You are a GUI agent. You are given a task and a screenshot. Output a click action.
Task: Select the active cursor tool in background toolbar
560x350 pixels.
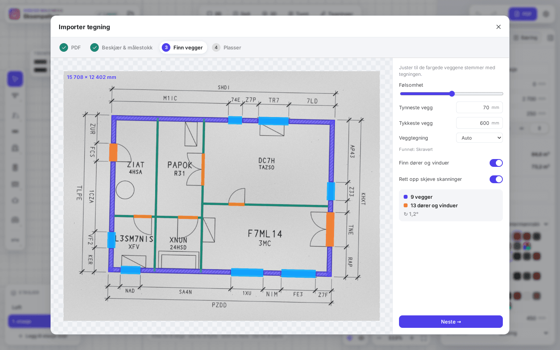(15, 79)
